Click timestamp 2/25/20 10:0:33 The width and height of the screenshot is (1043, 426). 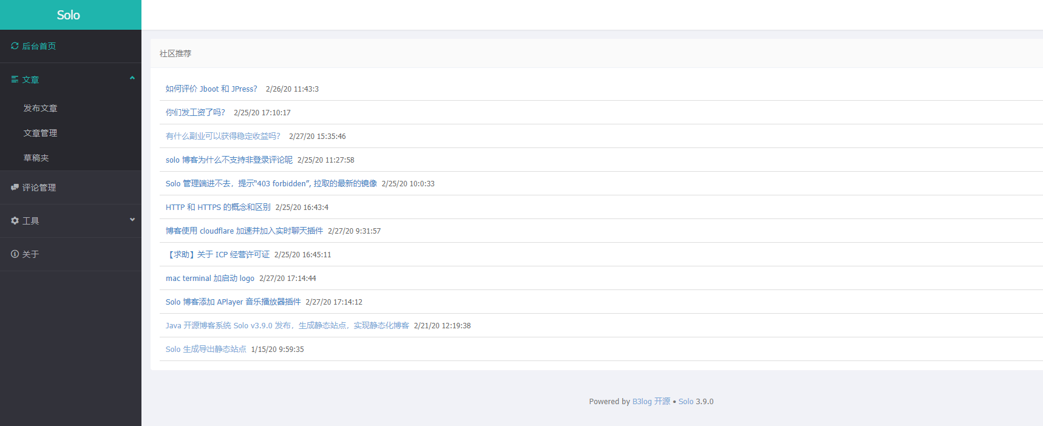[x=408, y=183]
